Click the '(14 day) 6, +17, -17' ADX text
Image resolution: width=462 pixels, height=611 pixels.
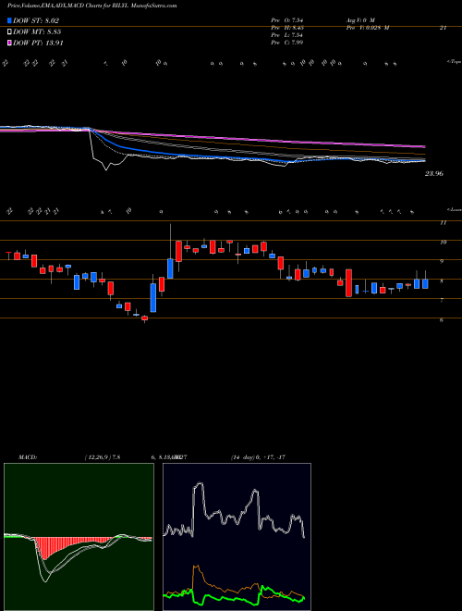(259, 456)
